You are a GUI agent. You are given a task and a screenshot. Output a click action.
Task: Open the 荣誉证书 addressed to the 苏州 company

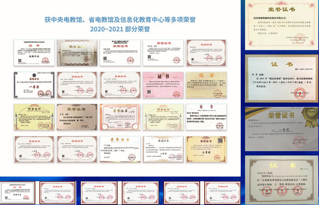(282, 25)
